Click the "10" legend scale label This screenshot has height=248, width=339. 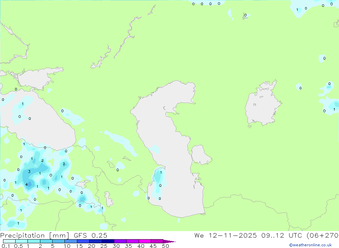pyautogui.click(x=67, y=246)
